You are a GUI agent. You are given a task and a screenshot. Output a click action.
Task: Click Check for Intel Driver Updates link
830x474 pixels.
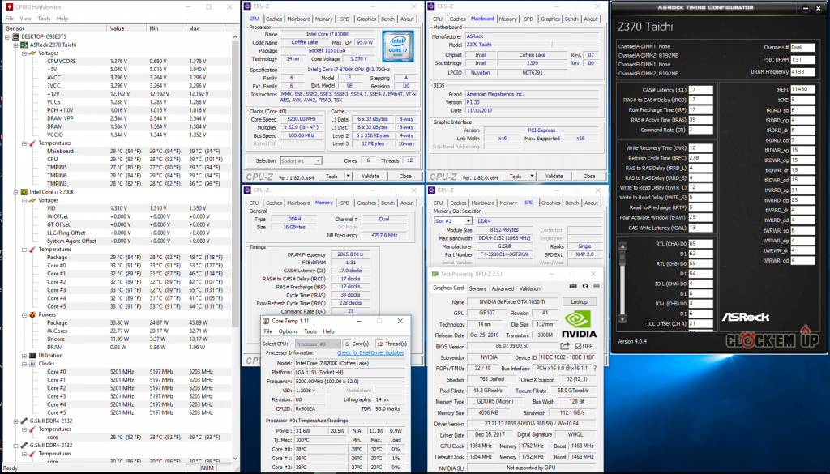click(370, 352)
